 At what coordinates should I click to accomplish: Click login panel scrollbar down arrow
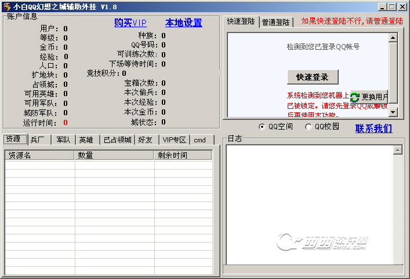coord(393,112)
